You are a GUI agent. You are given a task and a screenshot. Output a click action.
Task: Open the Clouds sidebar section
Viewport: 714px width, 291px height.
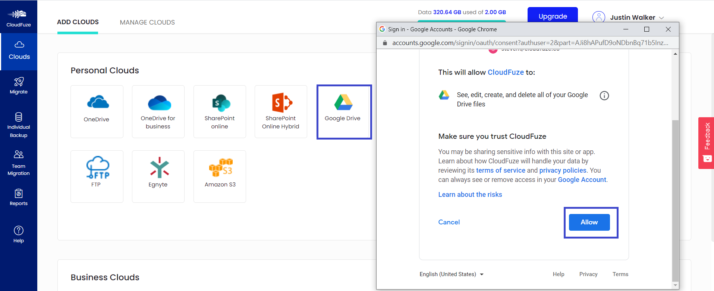point(19,51)
